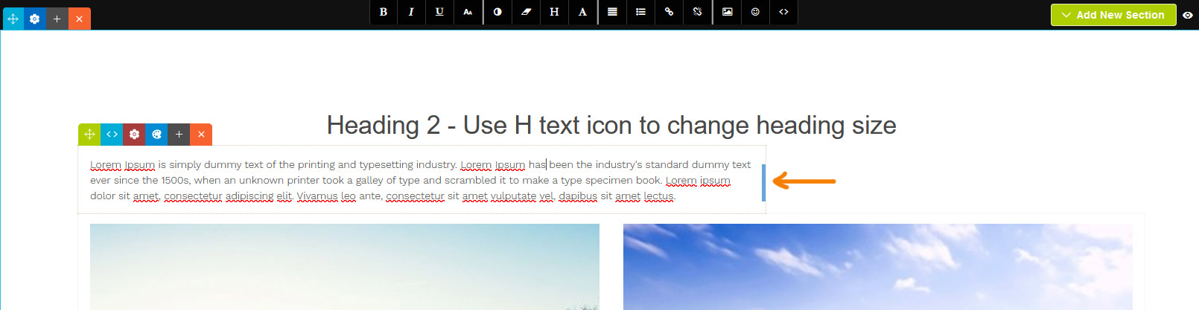Select the left beach sky image

[x=345, y=267]
